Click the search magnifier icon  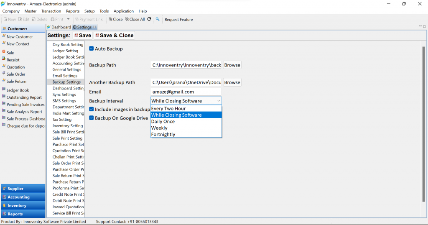click(158, 19)
